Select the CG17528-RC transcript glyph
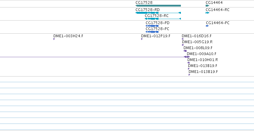This screenshot has width=254, height=131. tap(163, 19)
